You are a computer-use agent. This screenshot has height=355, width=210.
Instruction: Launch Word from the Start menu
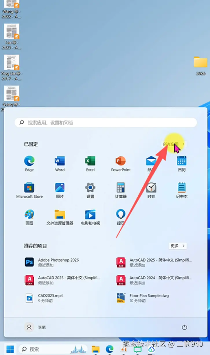coord(60,163)
